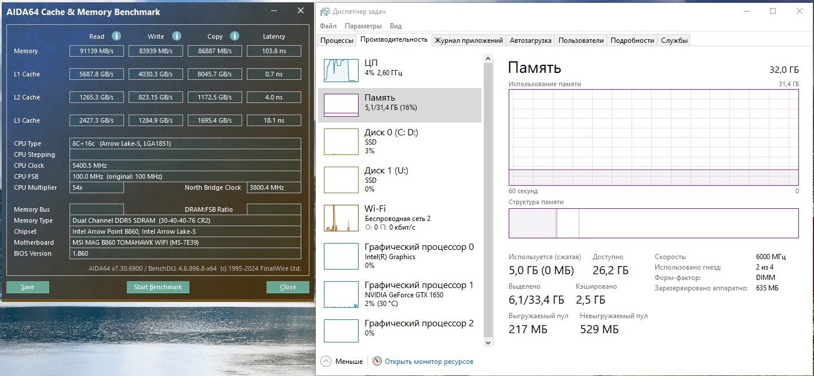This screenshot has height=376, width=814.
Task: Click the Close button in AIDA64
Action: [288, 287]
